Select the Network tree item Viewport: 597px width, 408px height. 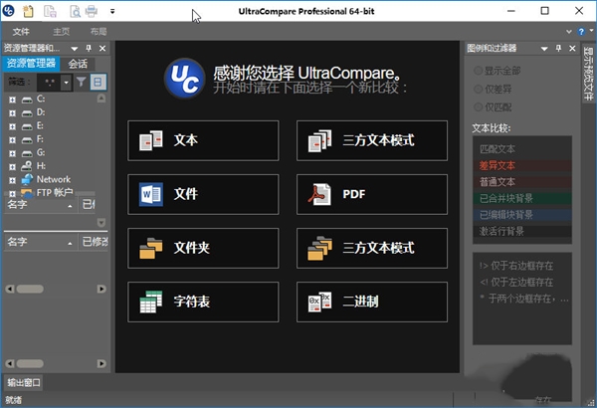[54, 179]
